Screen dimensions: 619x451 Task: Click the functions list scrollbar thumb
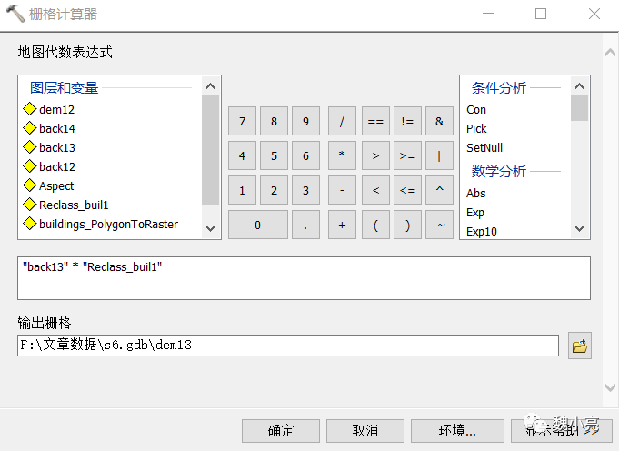[580, 108]
